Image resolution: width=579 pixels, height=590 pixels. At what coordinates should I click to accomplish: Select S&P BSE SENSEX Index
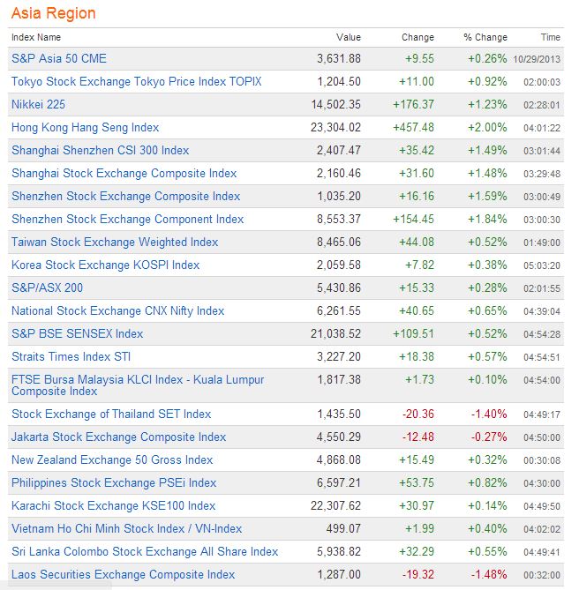(77, 333)
